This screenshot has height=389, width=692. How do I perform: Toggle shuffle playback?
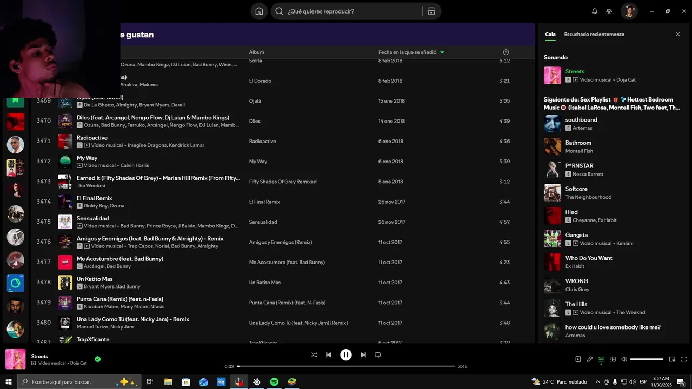tap(314, 355)
